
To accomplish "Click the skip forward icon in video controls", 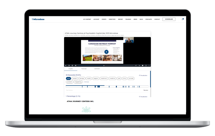I will pyautogui.click(x=72, y=66).
